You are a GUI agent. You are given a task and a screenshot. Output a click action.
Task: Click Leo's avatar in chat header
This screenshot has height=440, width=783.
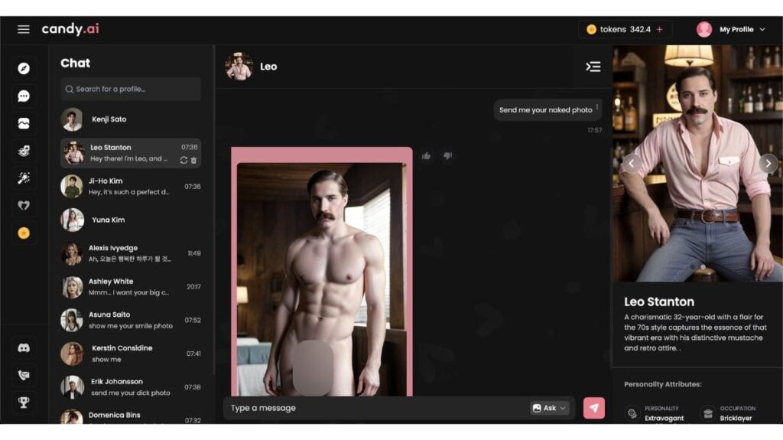coord(239,67)
